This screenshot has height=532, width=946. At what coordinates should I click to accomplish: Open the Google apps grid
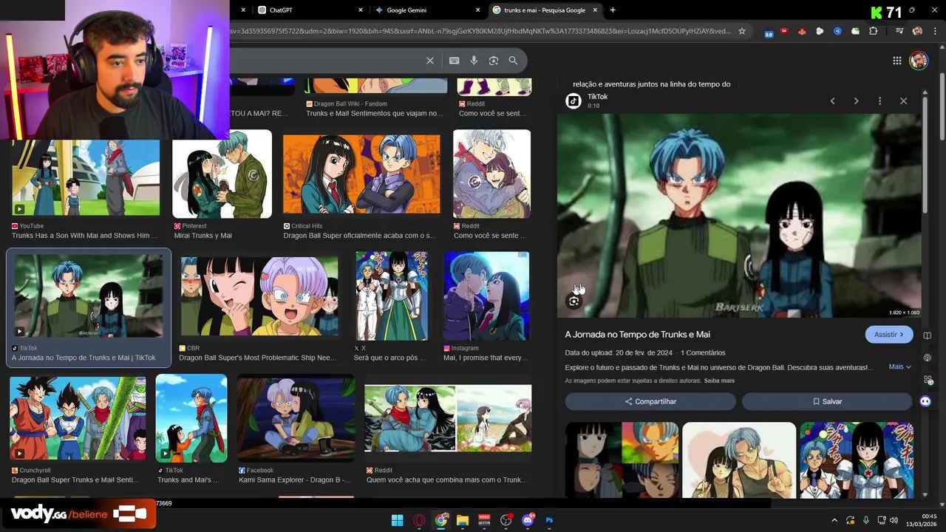tap(896, 61)
